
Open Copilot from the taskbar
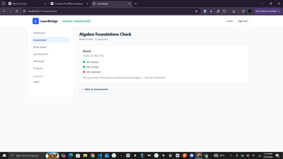[63, 155]
